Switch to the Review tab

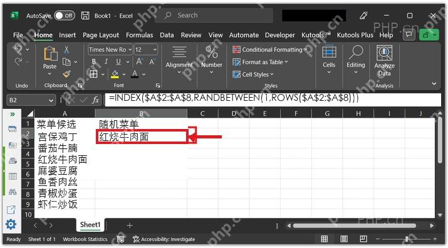tap(191, 35)
